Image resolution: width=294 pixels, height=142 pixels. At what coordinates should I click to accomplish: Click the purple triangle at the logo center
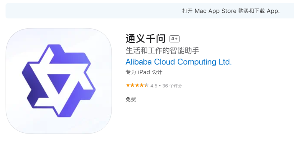click(x=59, y=82)
